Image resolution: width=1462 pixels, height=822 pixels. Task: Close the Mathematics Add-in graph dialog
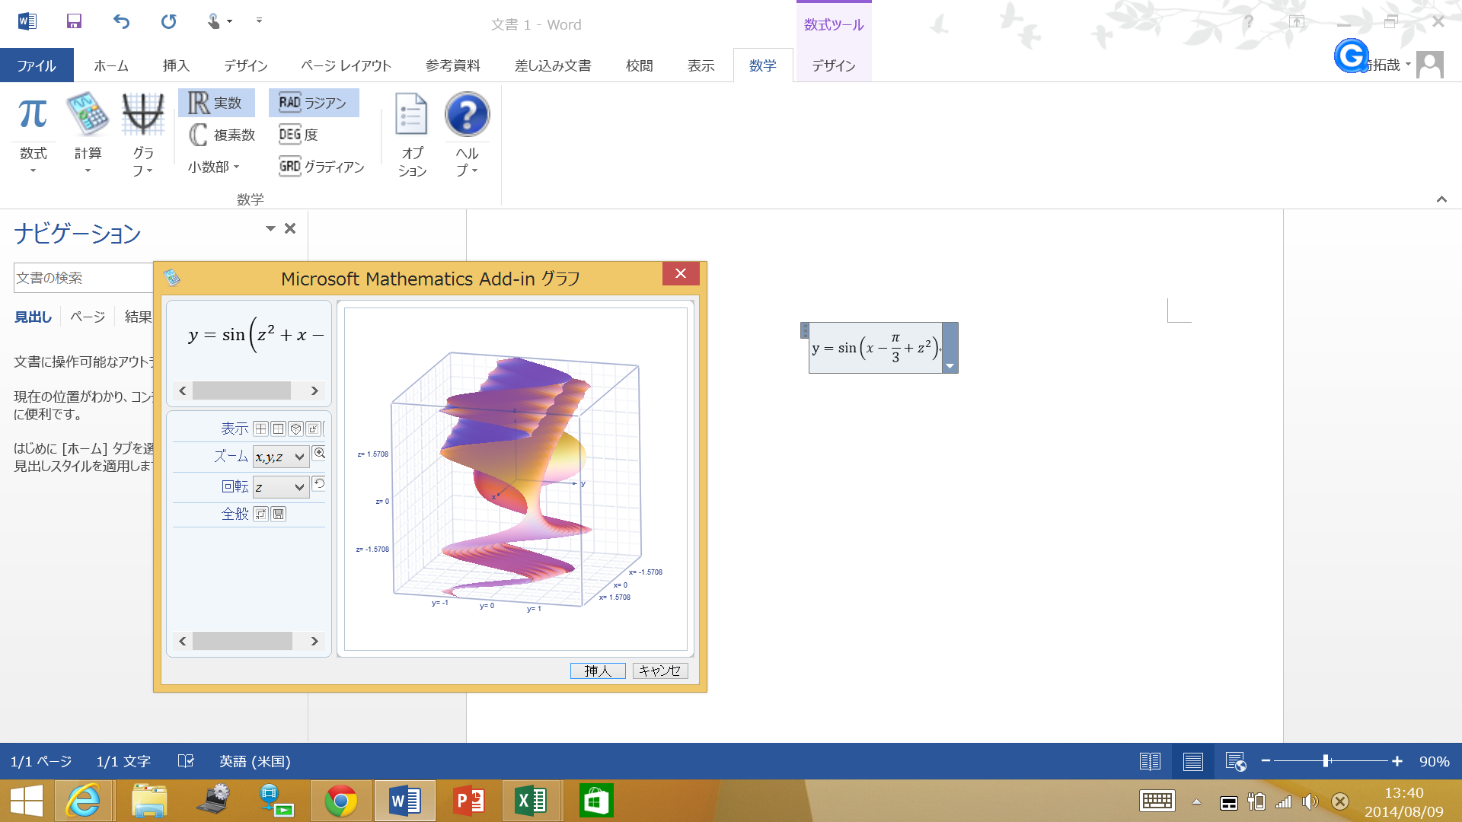(681, 273)
